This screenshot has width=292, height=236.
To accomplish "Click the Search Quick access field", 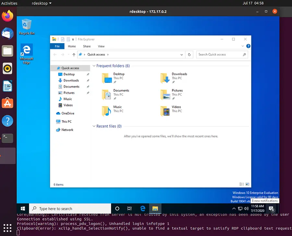I will point(219,55).
